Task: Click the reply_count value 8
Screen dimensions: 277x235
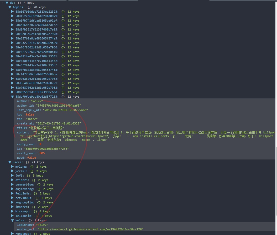Action: (x=40, y=144)
